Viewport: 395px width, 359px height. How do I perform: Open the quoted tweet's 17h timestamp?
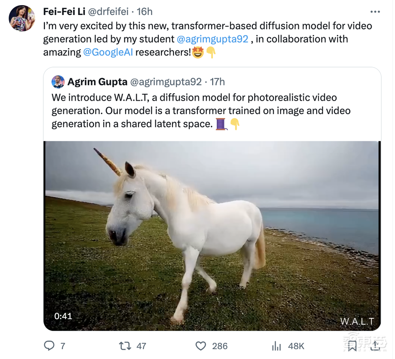pyautogui.click(x=217, y=82)
